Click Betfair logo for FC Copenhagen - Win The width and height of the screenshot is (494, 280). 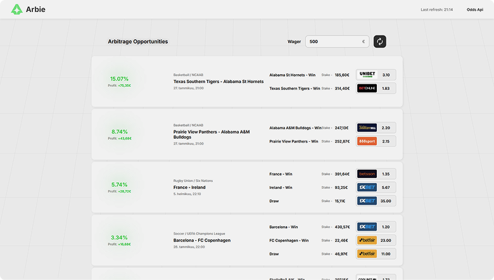(x=367, y=240)
